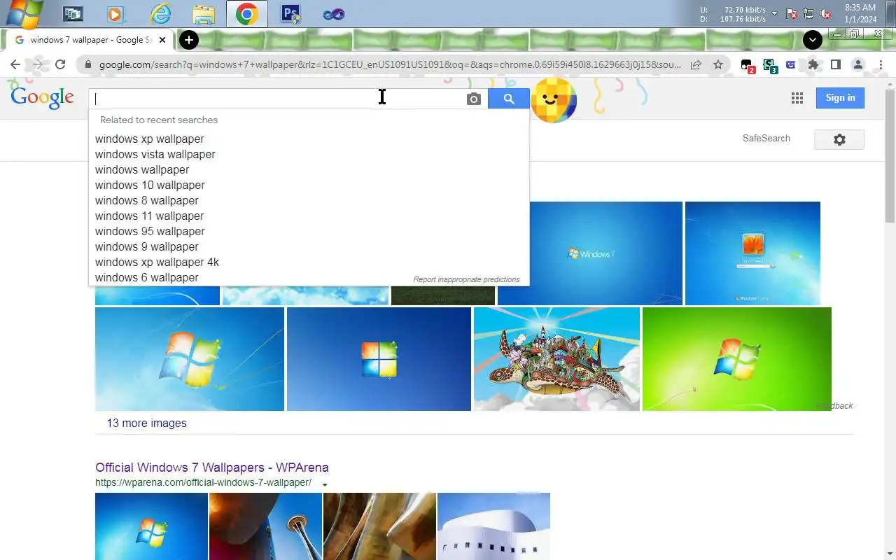This screenshot has width=896, height=560.
Task: Open the green Windows logo wallpaper thumbnail
Action: pyautogui.click(x=737, y=359)
